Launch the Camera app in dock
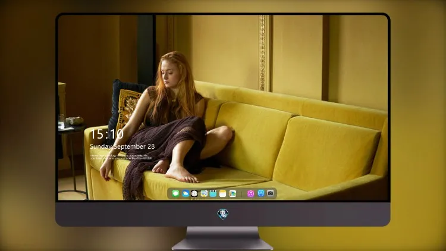Image resolution: width=446 pixels, height=251 pixels. tap(271, 193)
